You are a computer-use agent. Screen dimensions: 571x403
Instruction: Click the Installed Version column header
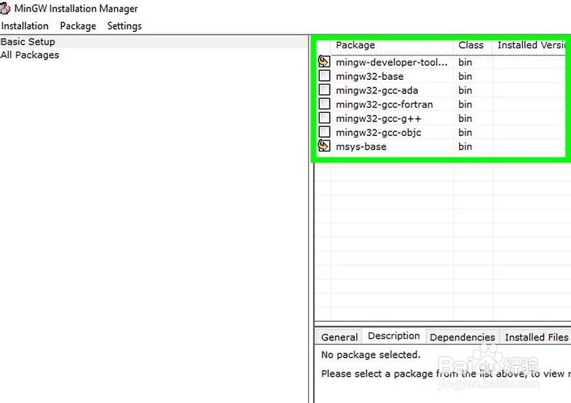[x=530, y=45]
